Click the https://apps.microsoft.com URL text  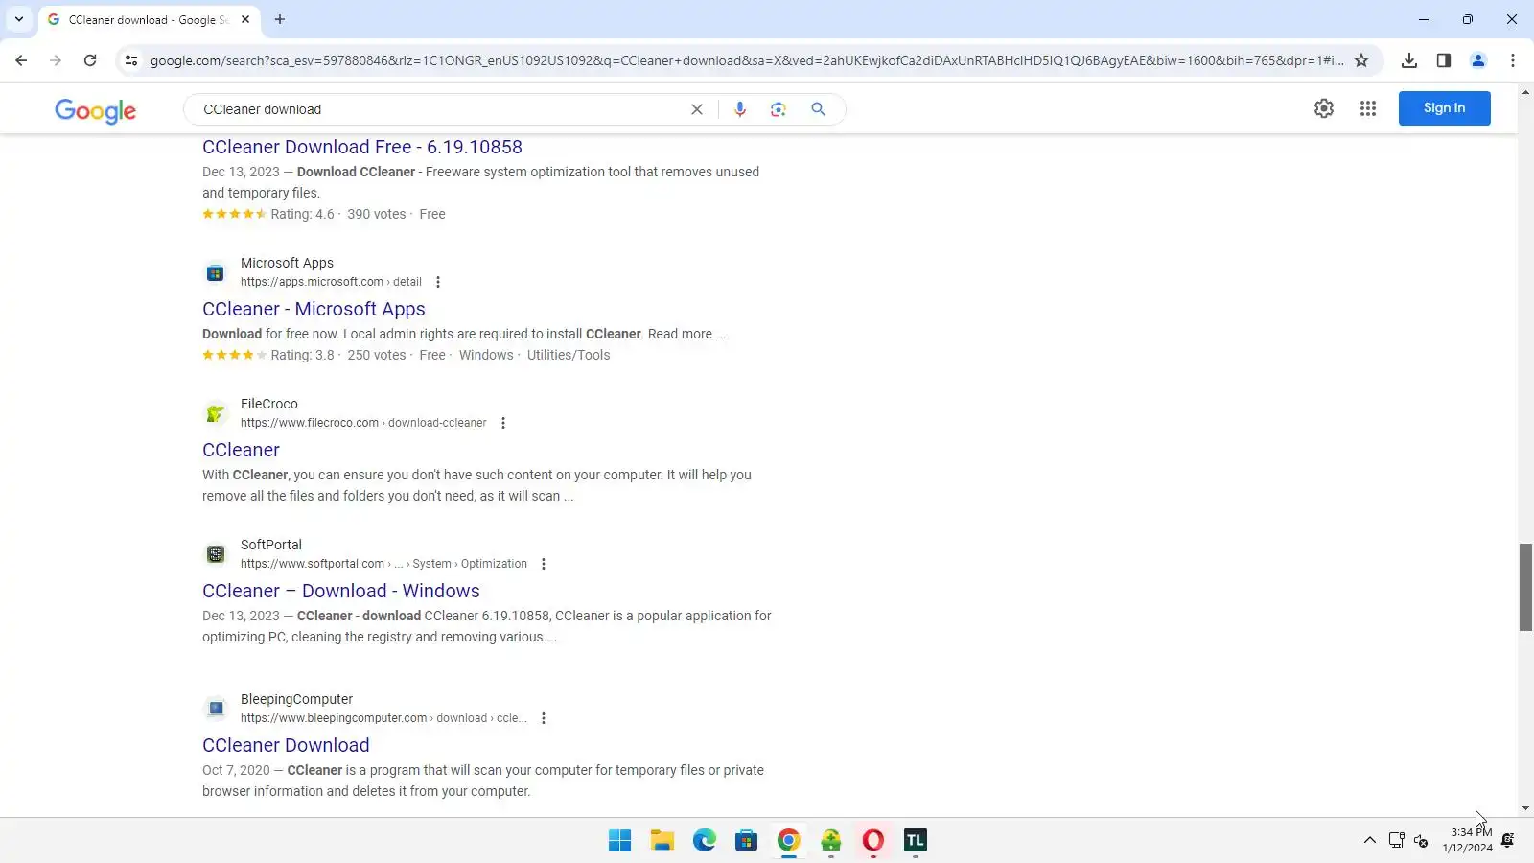[x=312, y=282]
